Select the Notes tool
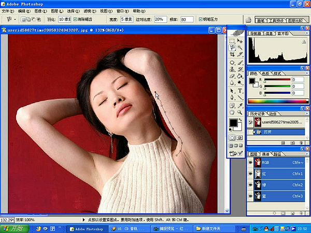311x233 pixels. 232,106
